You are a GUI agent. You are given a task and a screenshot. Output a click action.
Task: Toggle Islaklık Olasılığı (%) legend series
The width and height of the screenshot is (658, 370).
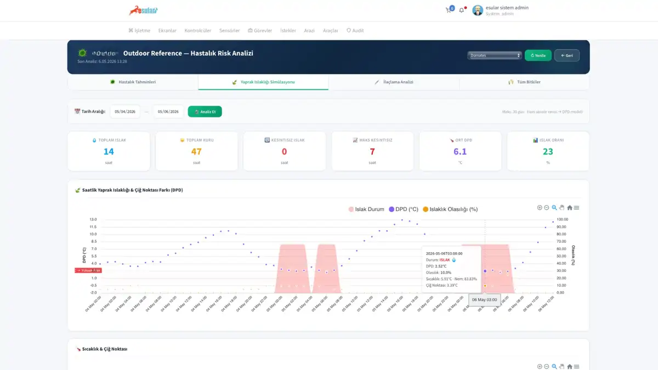point(450,209)
